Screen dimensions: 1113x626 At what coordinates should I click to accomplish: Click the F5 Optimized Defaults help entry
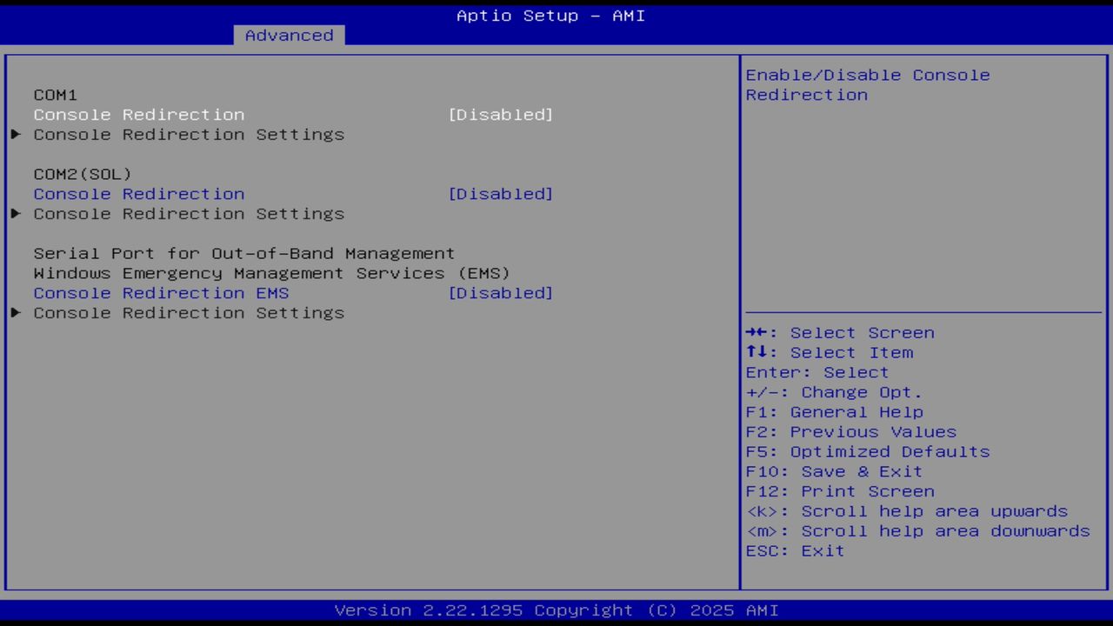(x=867, y=451)
